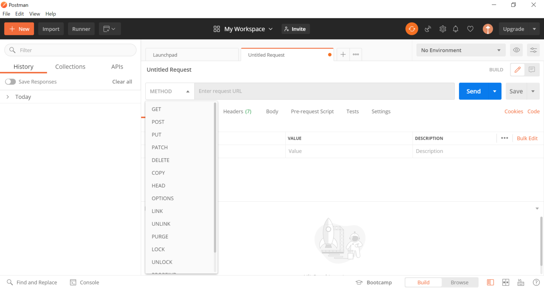Toggle the sidebar icon in the status bar
Image resolution: width=544 pixels, height=288 pixels.
490,282
